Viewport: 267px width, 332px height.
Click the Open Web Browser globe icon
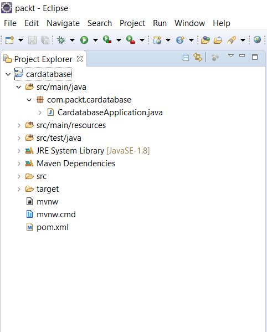[x=257, y=39]
